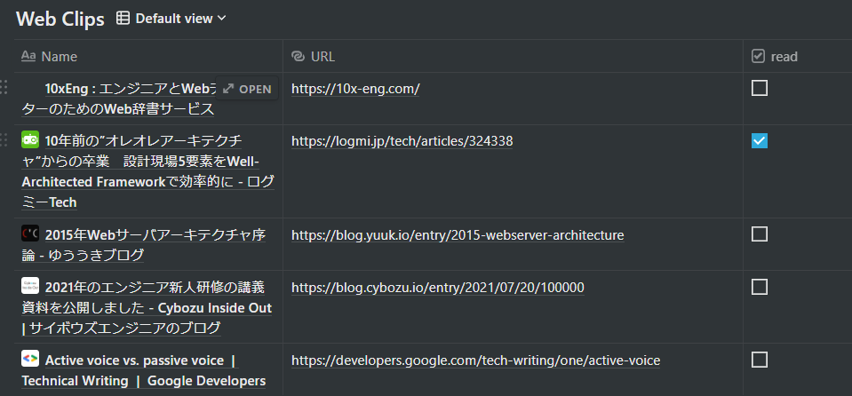Click the Active voice vs. passive voice name
The height and width of the screenshot is (396, 852).
[143, 370]
